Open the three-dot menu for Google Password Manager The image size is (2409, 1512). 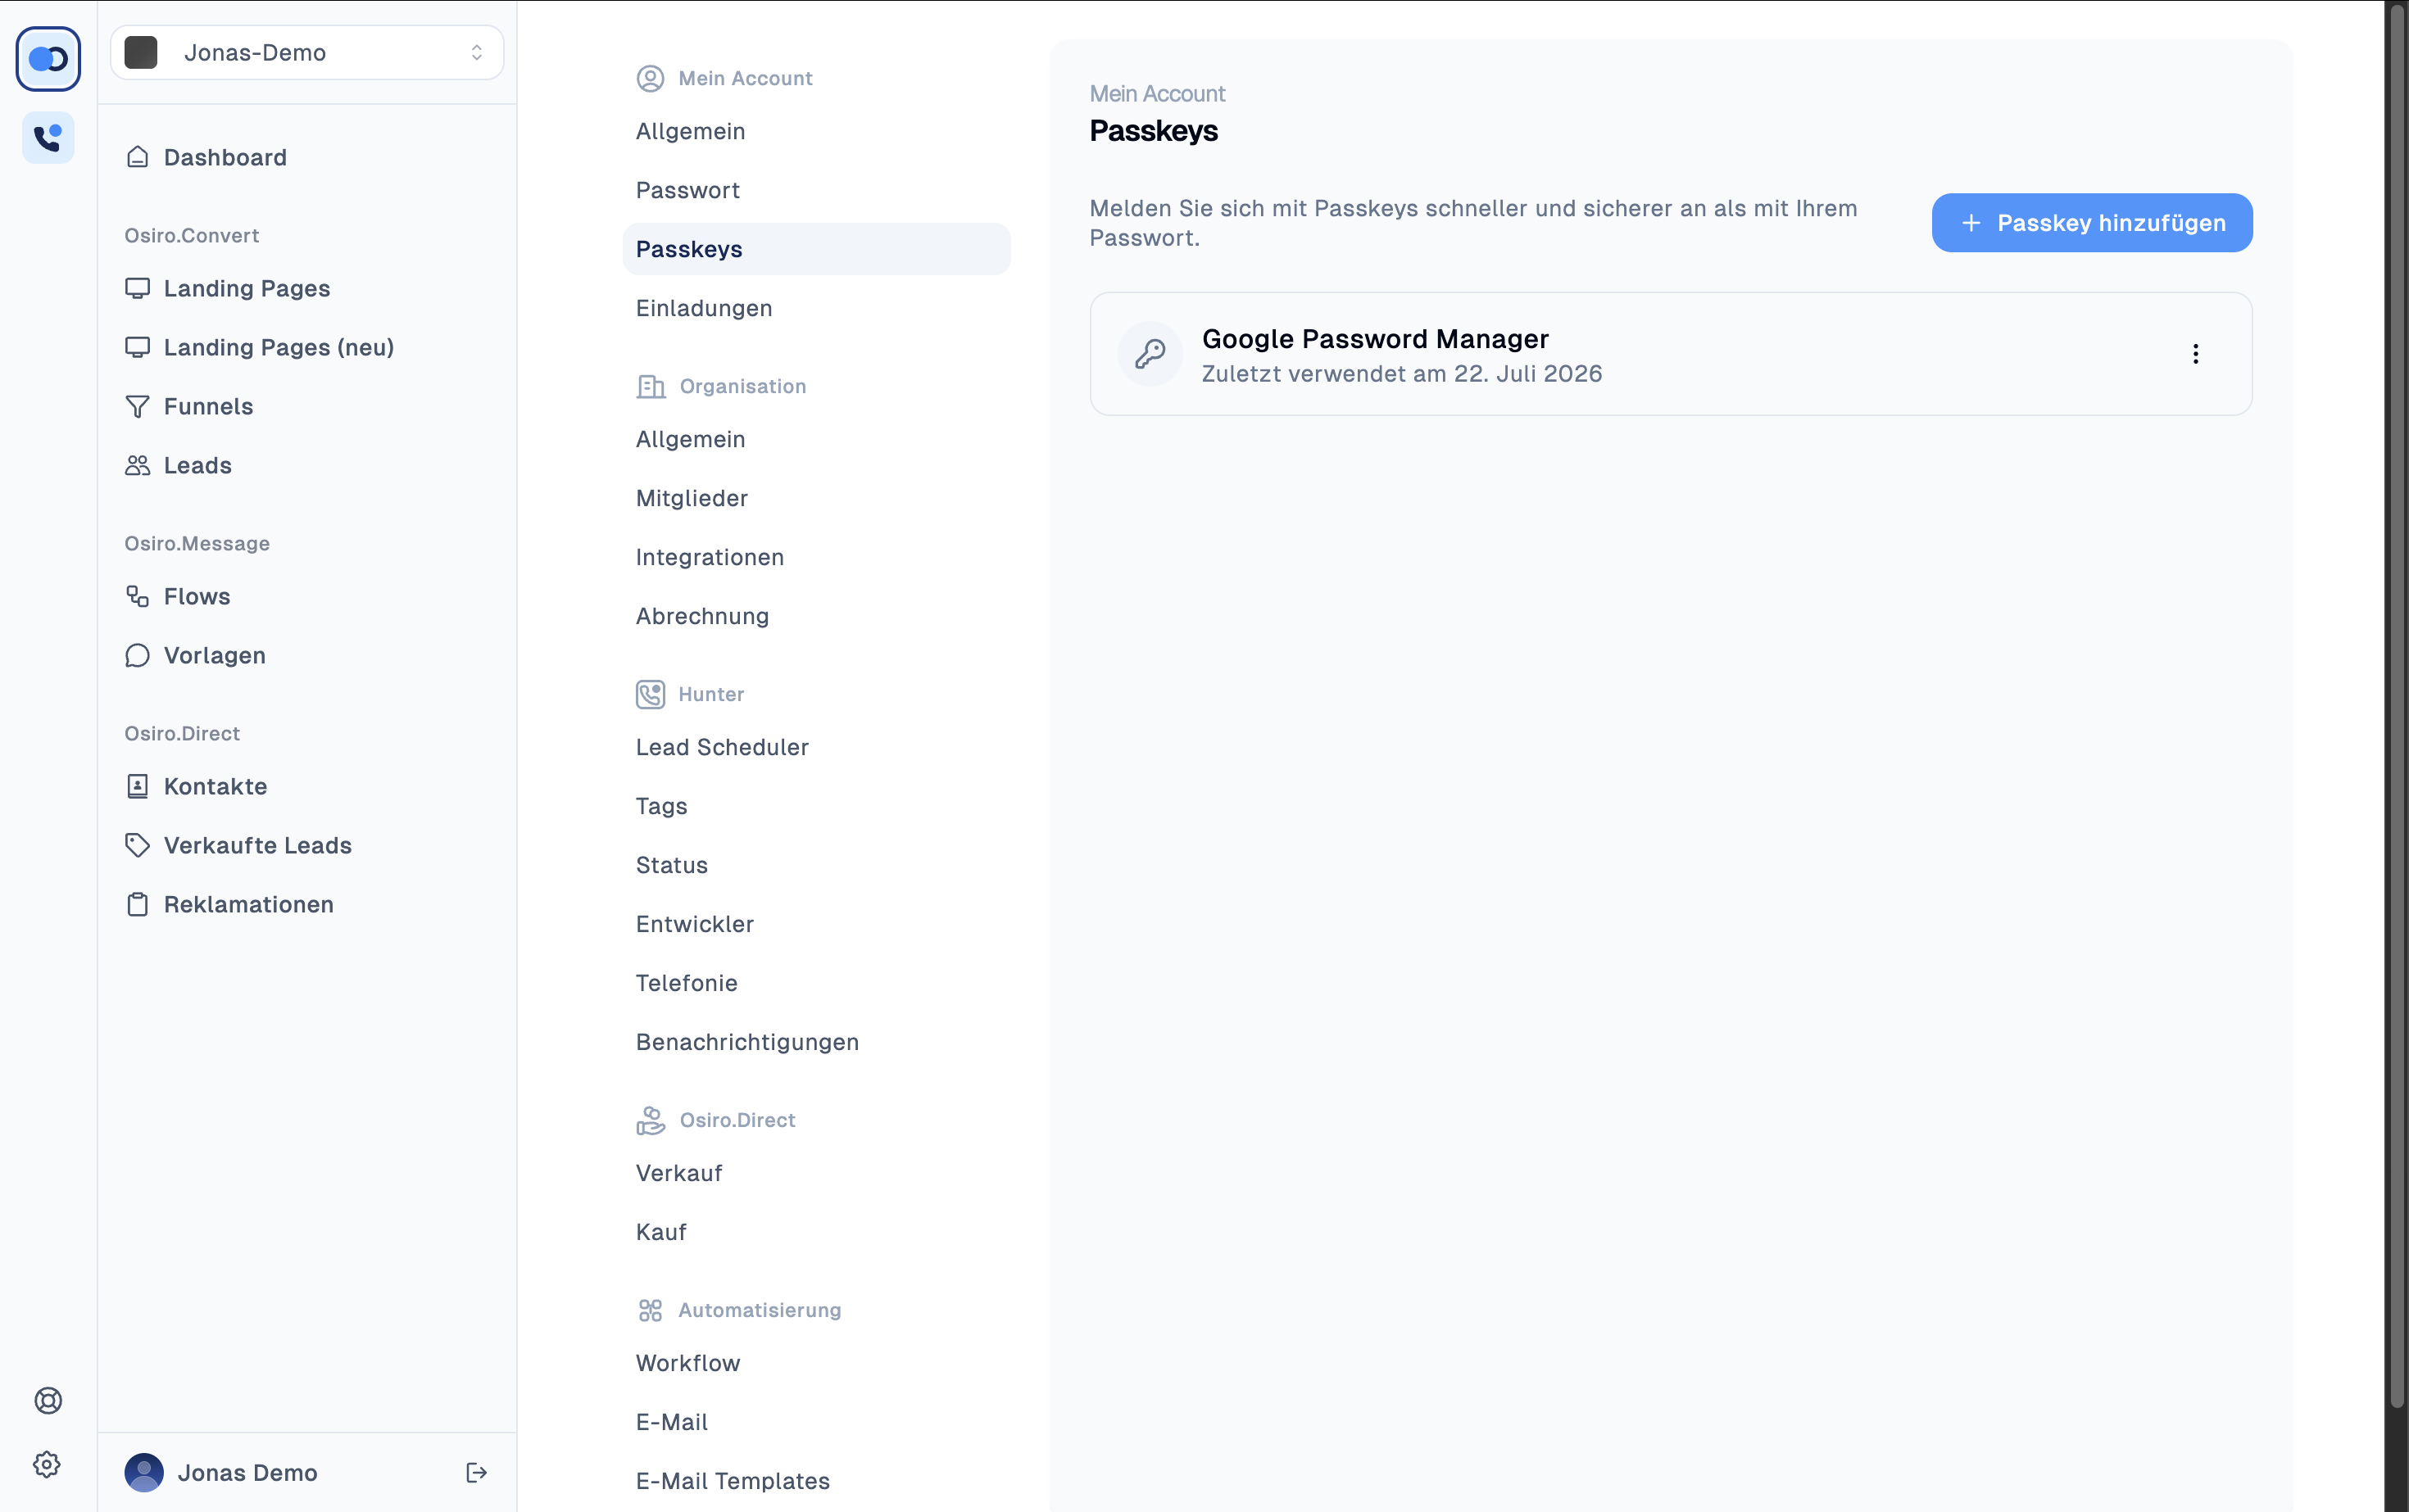pyautogui.click(x=2195, y=354)
